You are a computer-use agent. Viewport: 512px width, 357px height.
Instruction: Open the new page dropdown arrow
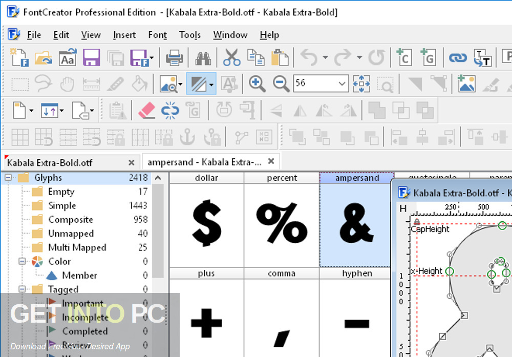point(31,111)
